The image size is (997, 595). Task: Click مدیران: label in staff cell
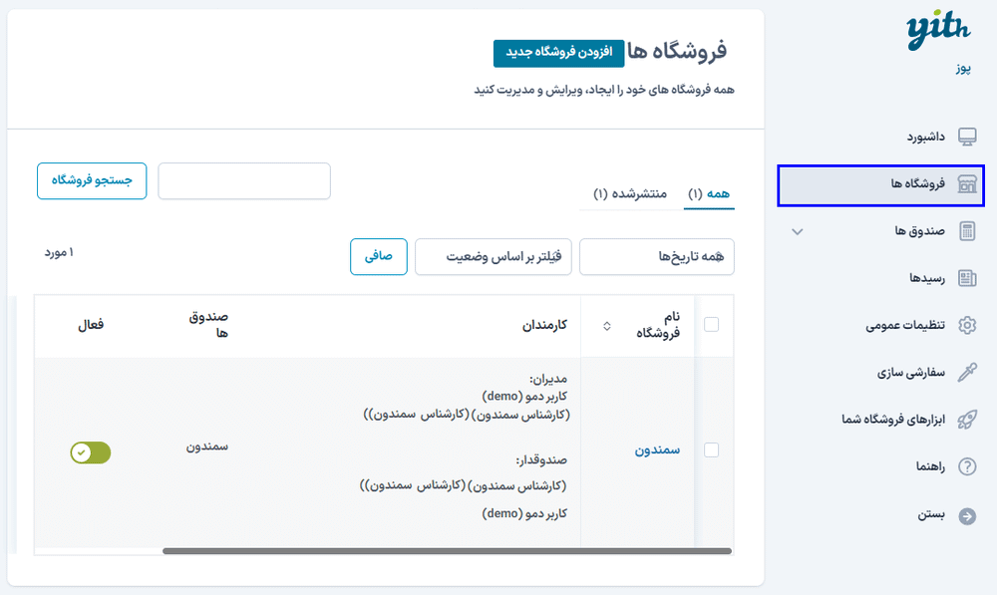[x=548, y=380]
